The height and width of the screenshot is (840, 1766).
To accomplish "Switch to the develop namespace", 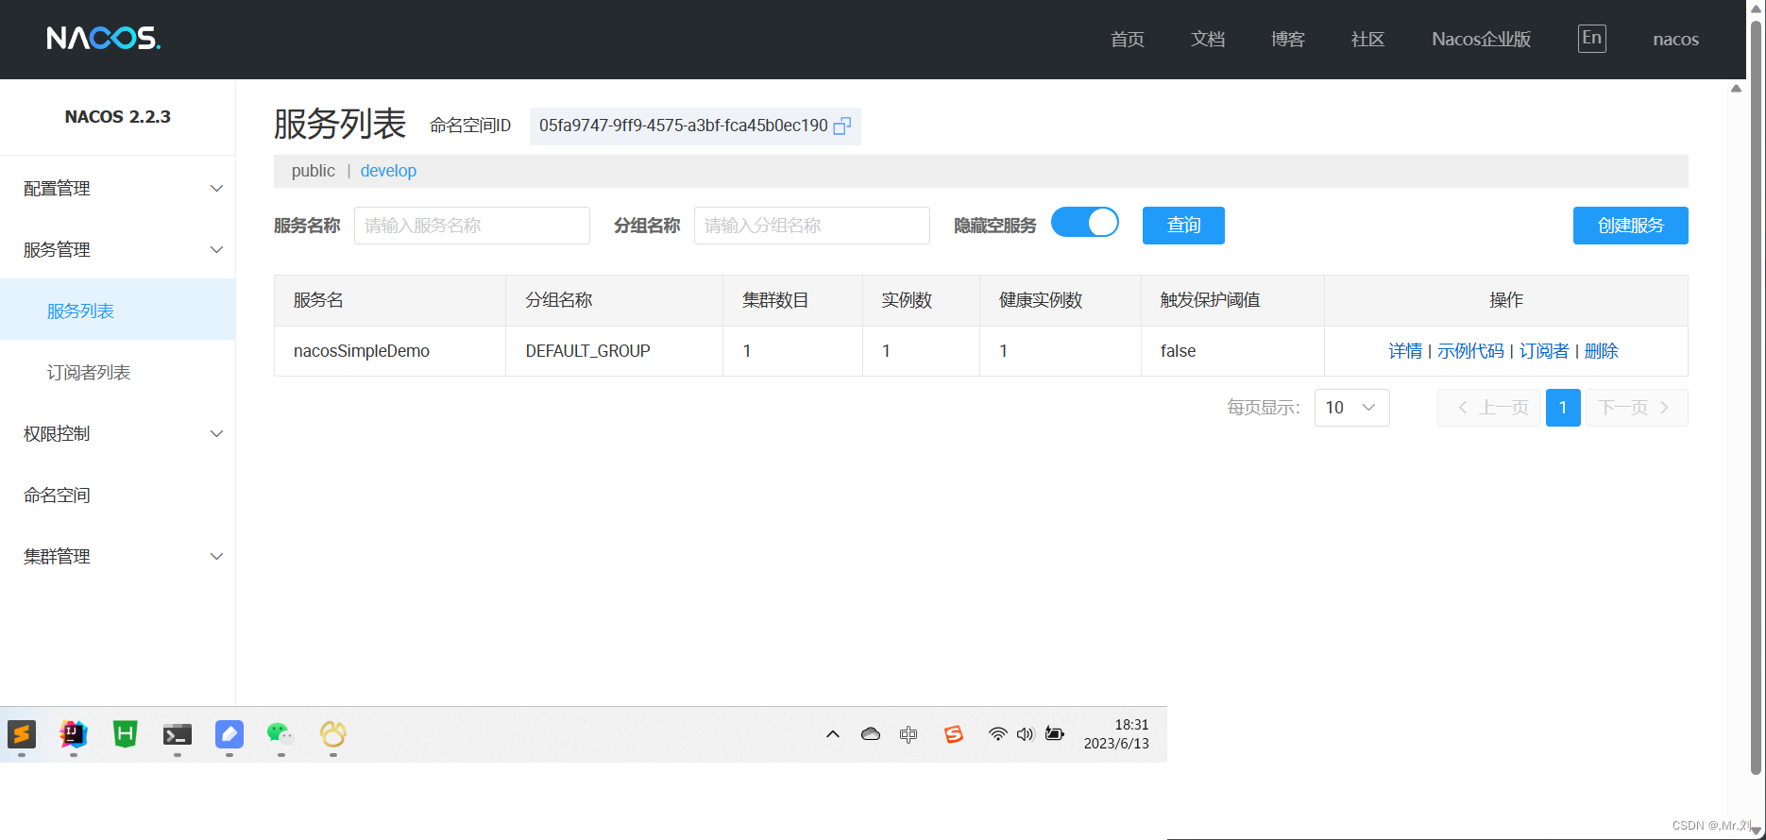I will tap(388, 171).
